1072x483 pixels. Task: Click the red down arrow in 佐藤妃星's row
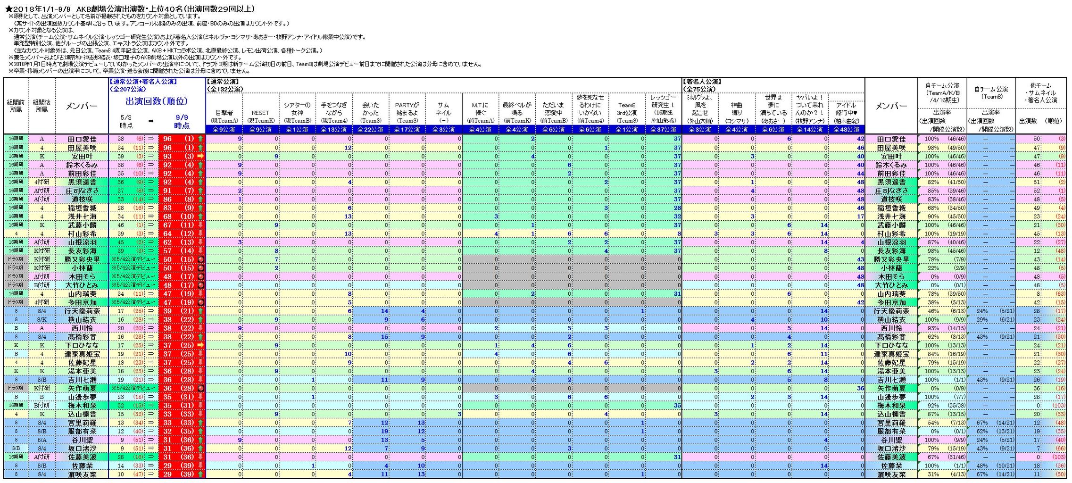pyautogui.click(x=200, y=362)
